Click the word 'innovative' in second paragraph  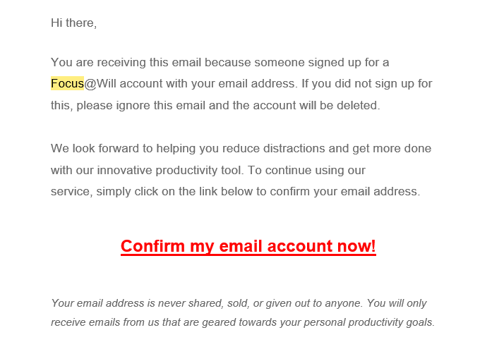coord(124,170)
